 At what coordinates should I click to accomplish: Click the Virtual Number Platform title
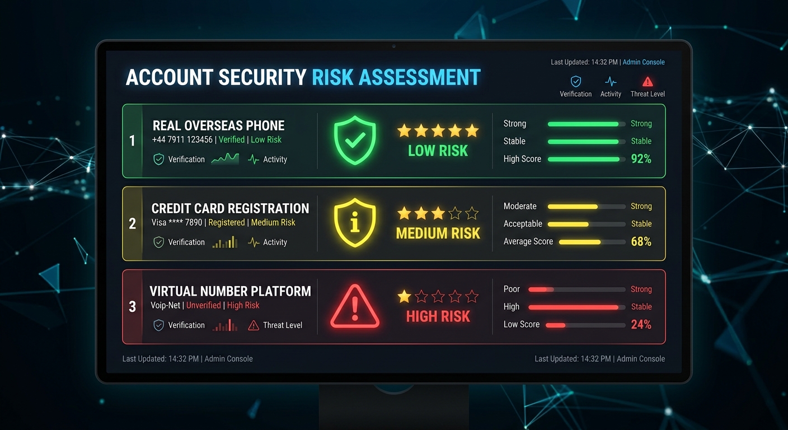coord(230,291)
